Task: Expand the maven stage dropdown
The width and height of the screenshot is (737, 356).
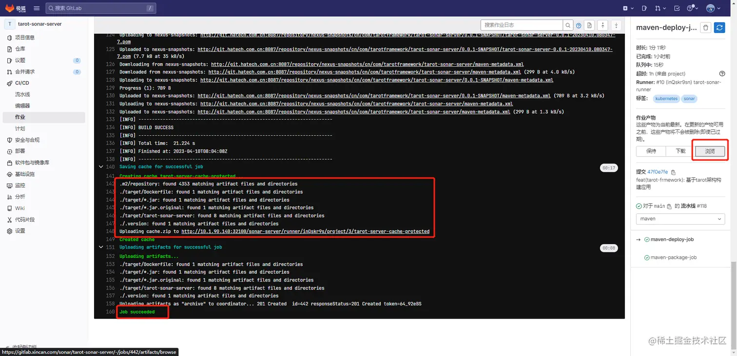Action: 680,219
